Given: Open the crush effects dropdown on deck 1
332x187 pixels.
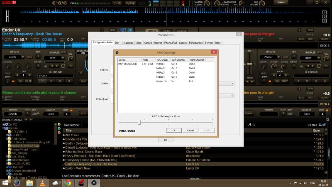Looking at the screenshot, I should 14,57.
